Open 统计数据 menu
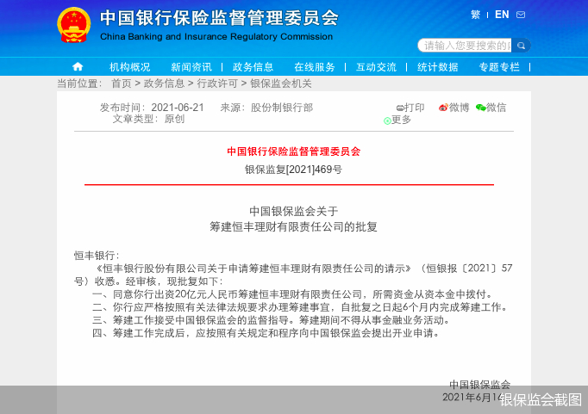 pyautogui.click(x=438, y=67)
